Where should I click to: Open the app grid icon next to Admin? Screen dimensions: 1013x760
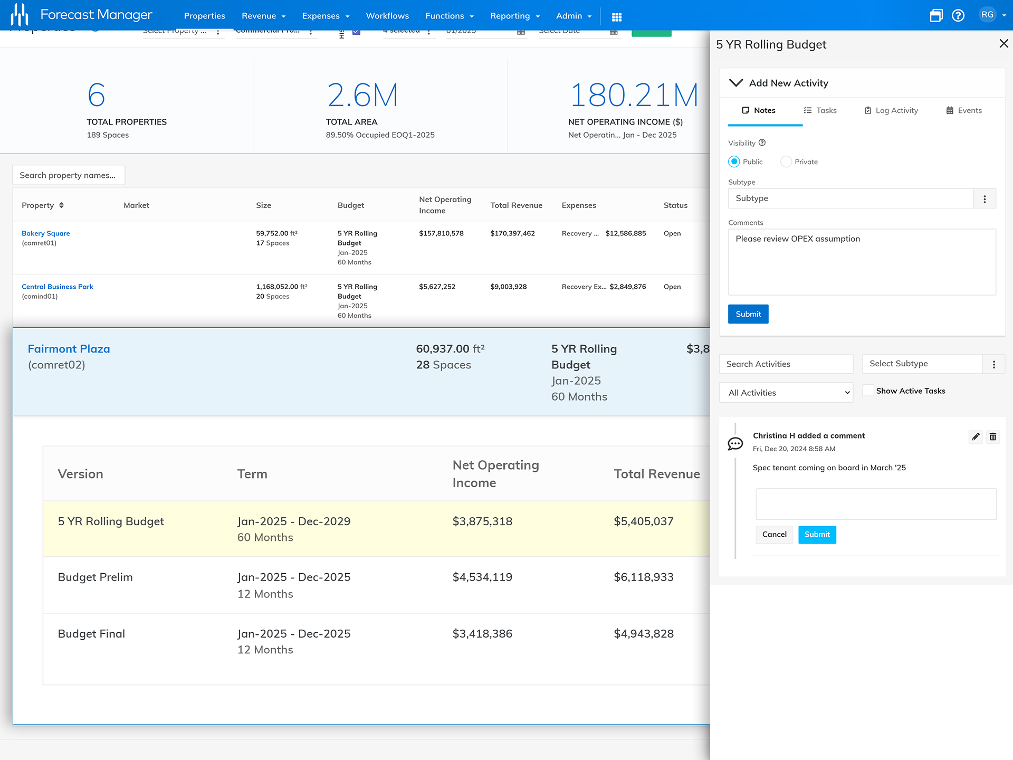click(x=616, y=16)
